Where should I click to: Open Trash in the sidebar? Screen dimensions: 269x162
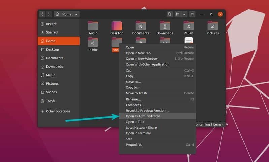tap(50, 101)
